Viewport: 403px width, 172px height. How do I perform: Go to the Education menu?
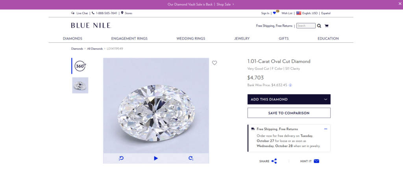tap(328, 38)
